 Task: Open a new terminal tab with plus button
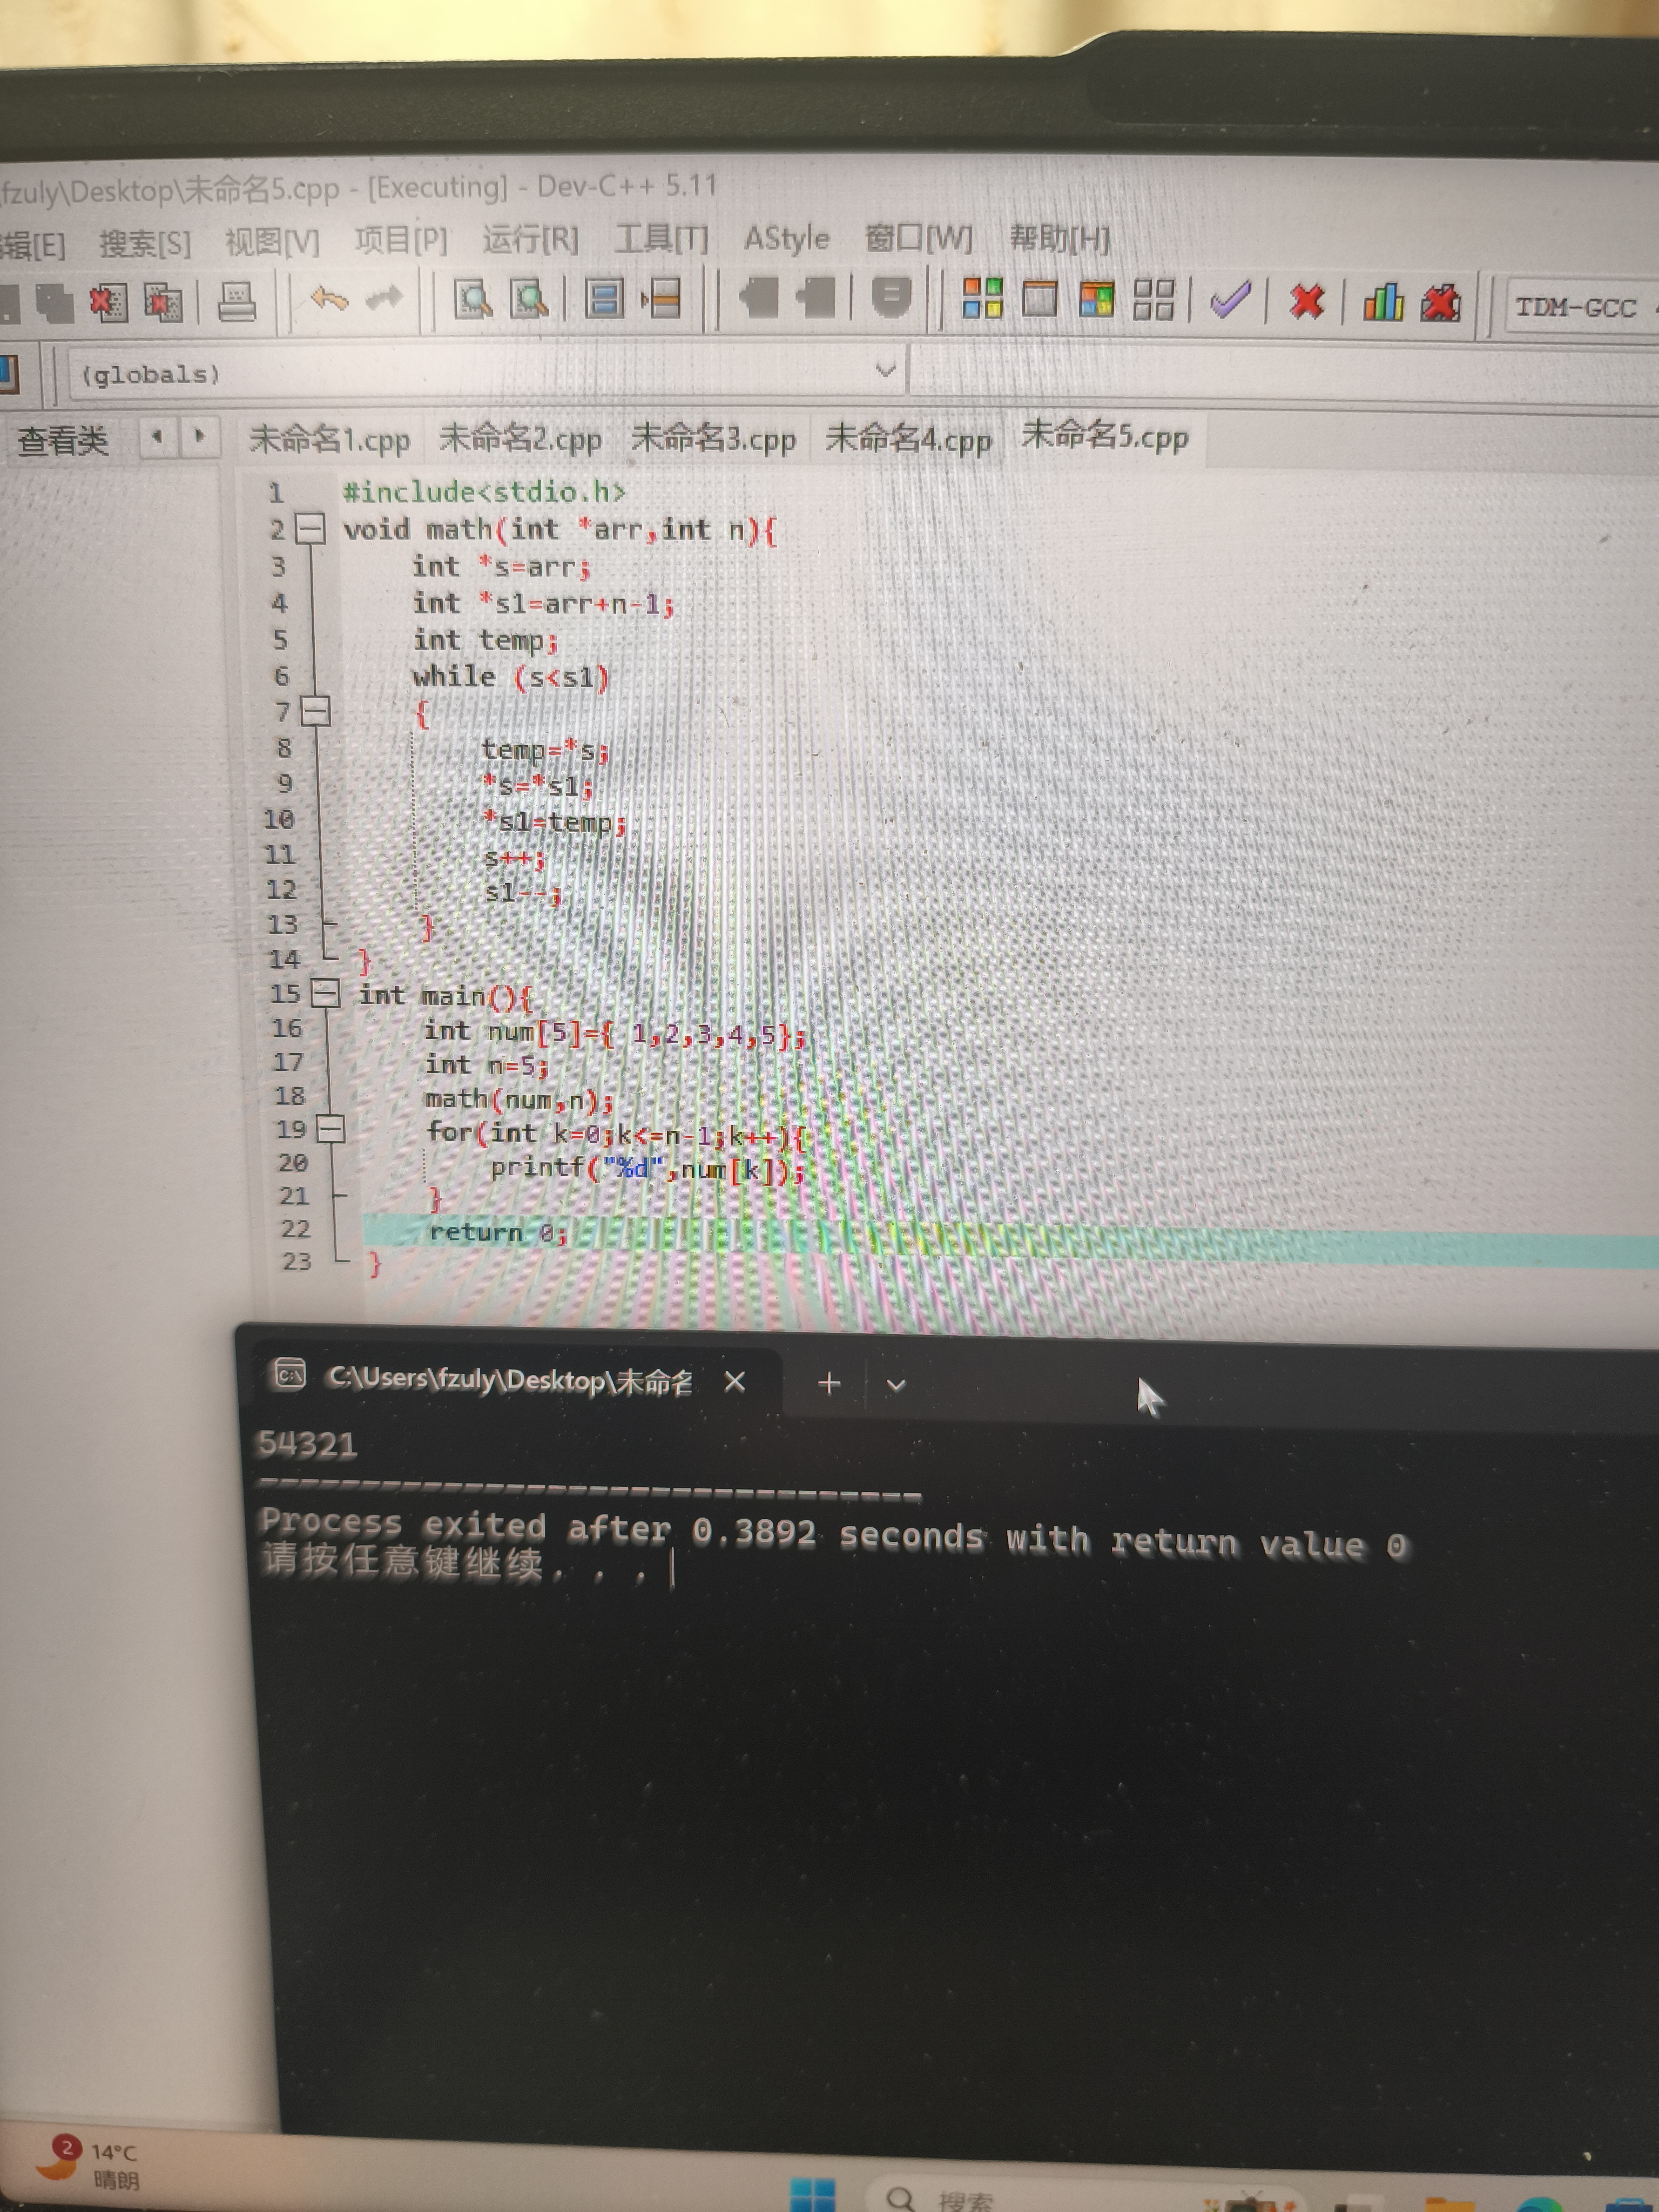[828, 1383]
